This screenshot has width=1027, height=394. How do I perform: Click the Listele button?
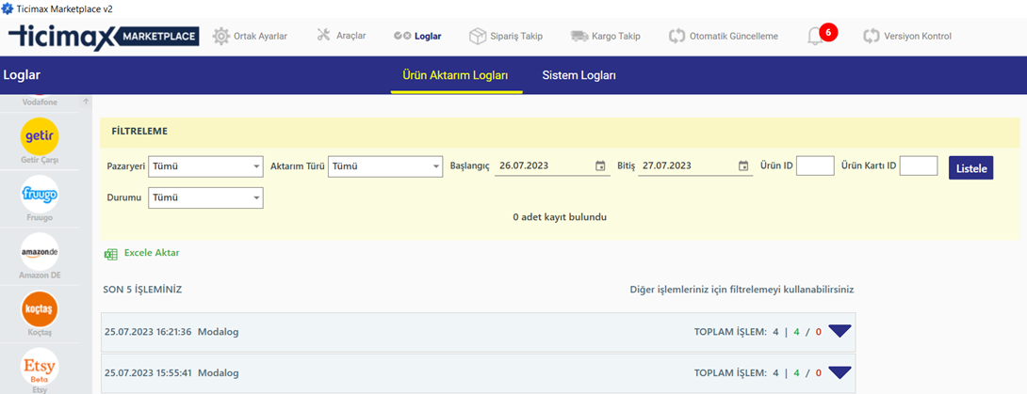[971, 167]
